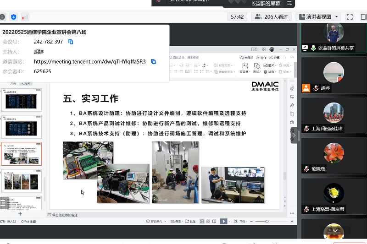Copy the meeting invitation link
Screen dimensions: 367x244
(x=153, y=61)
